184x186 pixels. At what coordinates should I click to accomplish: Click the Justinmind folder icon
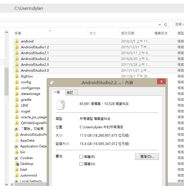pos(17,175)
